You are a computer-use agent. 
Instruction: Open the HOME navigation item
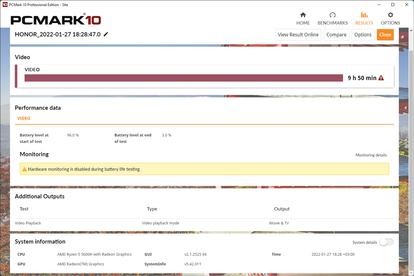point(303,19)
